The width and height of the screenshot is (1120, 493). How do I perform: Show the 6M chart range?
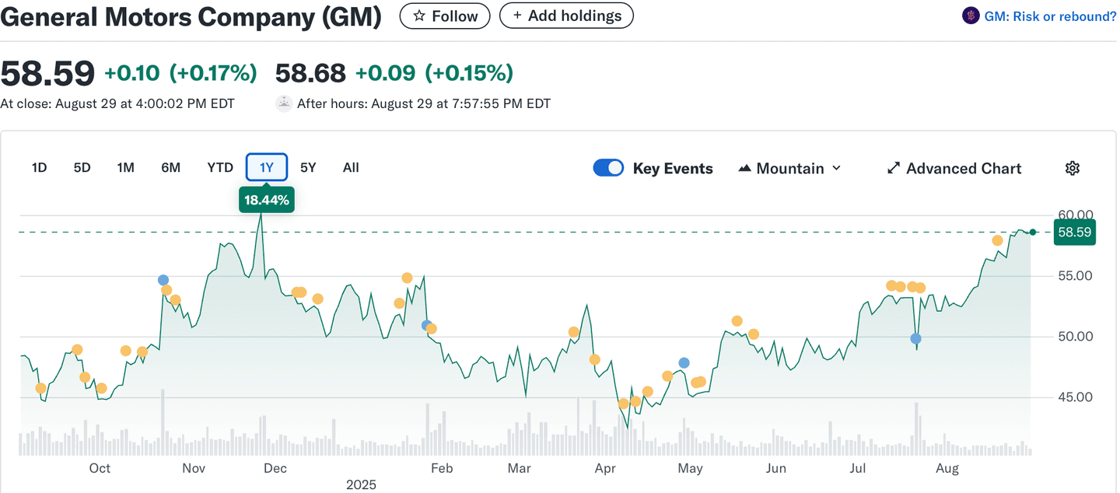tap(170, 167)
